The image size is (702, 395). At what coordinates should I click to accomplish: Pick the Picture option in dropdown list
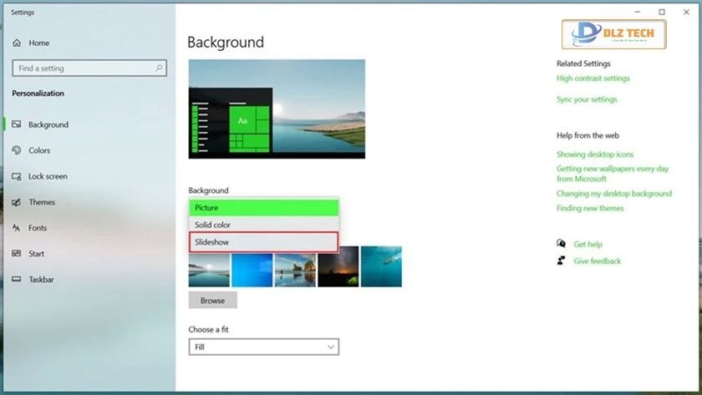click(263, 208)
